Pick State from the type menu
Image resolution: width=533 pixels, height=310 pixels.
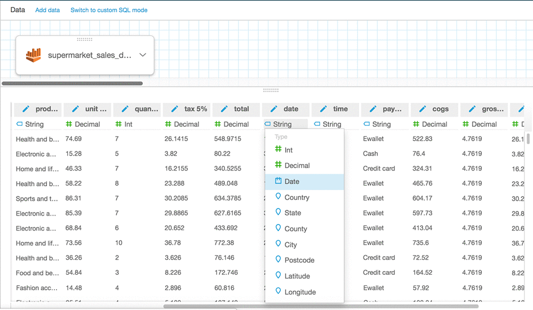pos(304,213)
